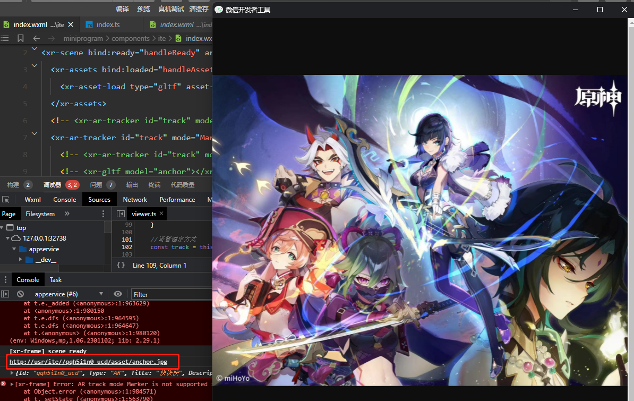Toggle the file navigator sidebar icon
634x401 pixels.
coord(121,214)
